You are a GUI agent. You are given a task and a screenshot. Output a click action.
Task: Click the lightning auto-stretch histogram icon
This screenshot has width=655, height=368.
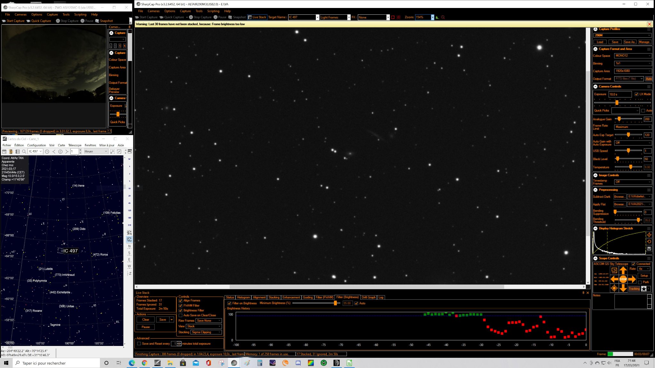pyautogui.click(x=649, y=234)
